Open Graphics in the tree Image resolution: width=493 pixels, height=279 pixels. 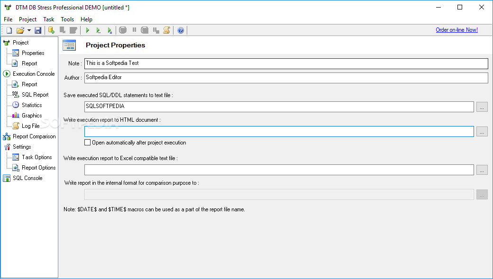(x=32, y=115)
